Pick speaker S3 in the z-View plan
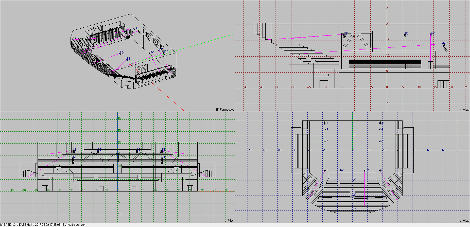 [325, 170]
